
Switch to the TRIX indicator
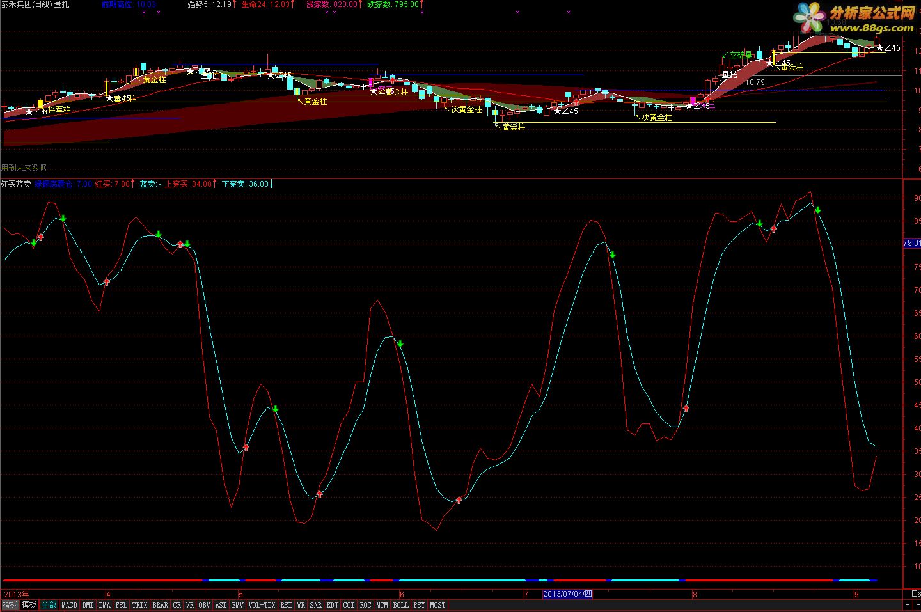coord(139,605)
